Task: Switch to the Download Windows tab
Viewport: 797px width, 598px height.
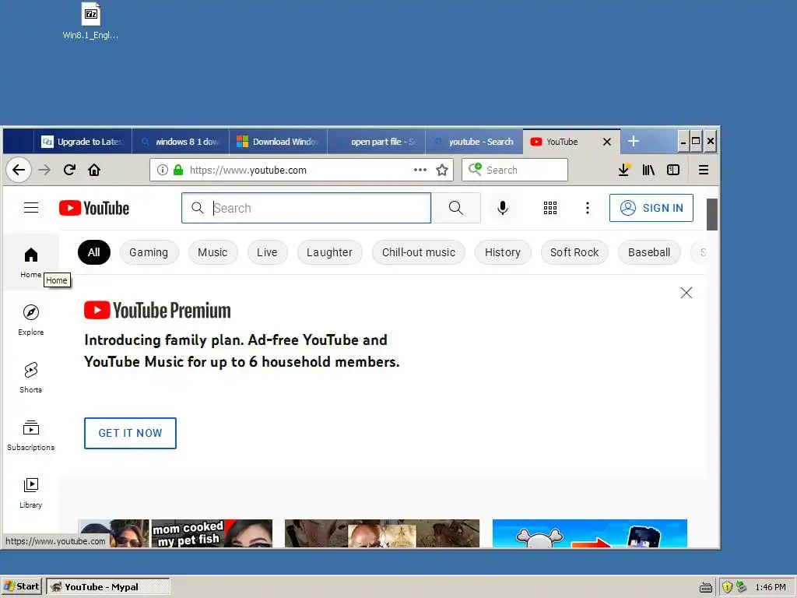Action: pyautogui.click(x=279, y=142)
